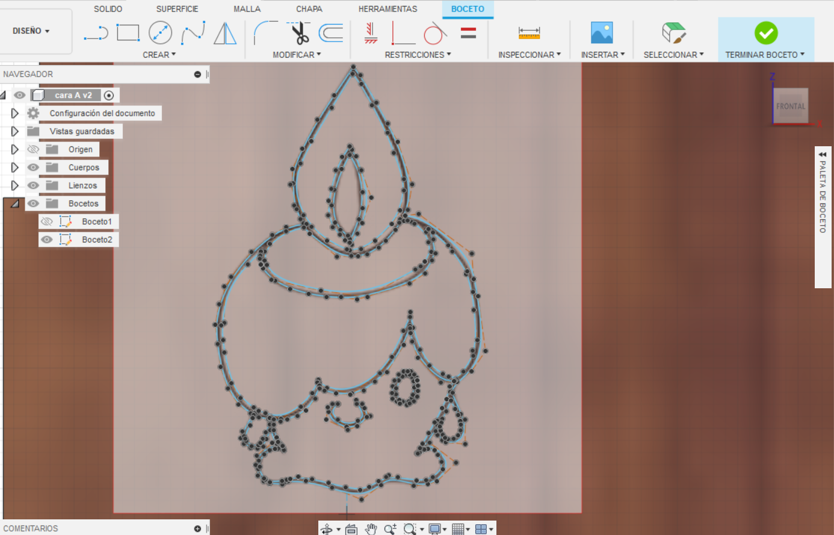Select the Vistas guardadas label
The height and width of the screenshot is (535, 834).
click(x=82, y=131)
